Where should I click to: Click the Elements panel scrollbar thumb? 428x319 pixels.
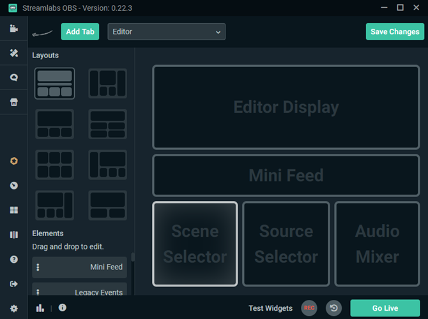point(133,257)
